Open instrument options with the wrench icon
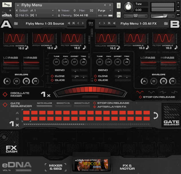This screenshot has height=174, width=181. click(7, 5)
